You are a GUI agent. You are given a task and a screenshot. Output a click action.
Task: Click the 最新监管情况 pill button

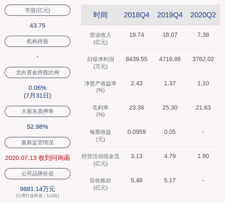[x=37, y=143]
